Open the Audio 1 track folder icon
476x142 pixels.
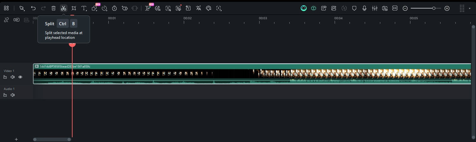point(5,95)
